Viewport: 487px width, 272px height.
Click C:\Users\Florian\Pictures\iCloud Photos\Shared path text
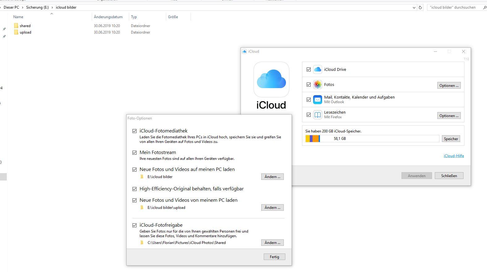[x=187, y=243]
